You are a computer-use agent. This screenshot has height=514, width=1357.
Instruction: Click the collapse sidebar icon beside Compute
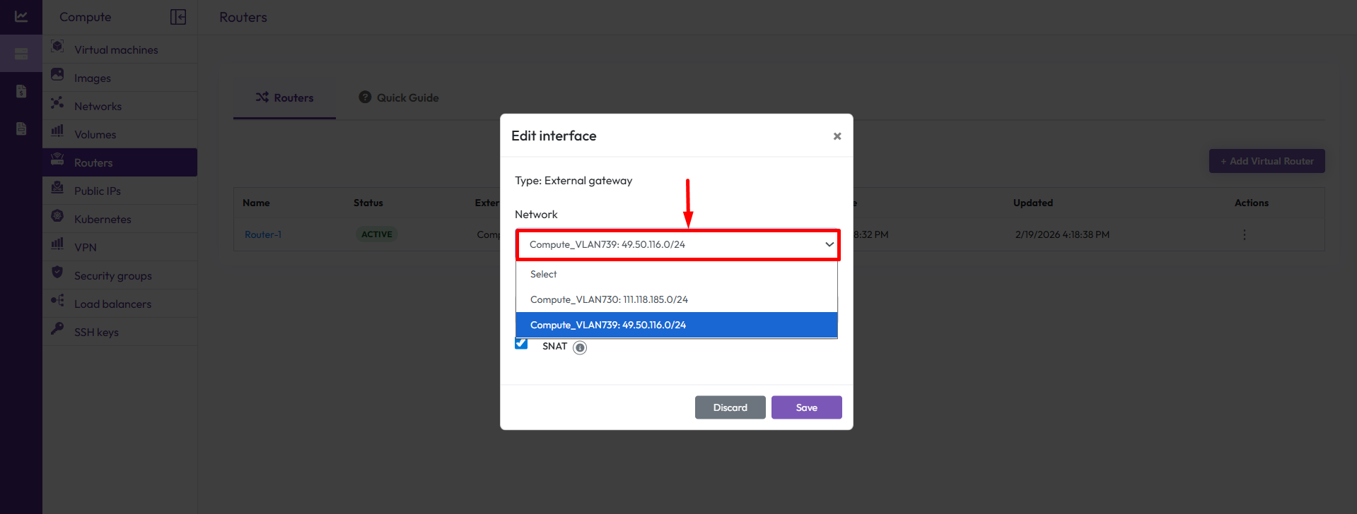point(178,17)
